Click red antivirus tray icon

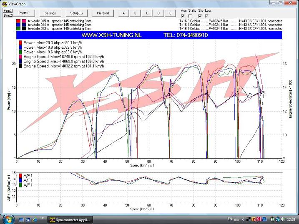[259, 219]
